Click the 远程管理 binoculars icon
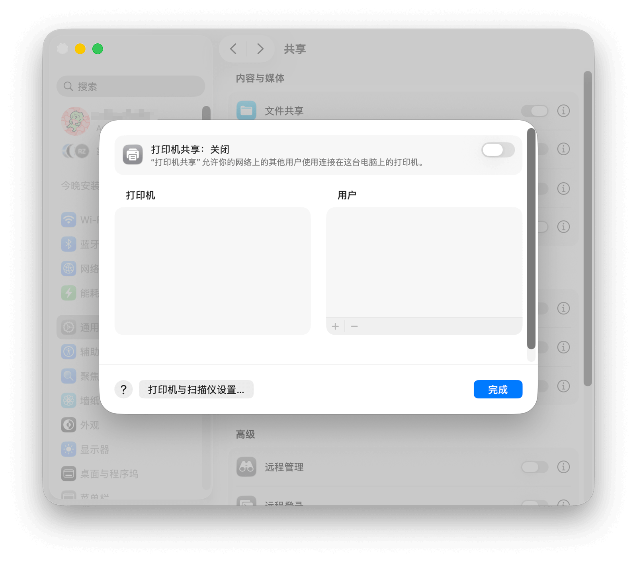This screenshot has width=637, height=562. click(x=246, y=466)
